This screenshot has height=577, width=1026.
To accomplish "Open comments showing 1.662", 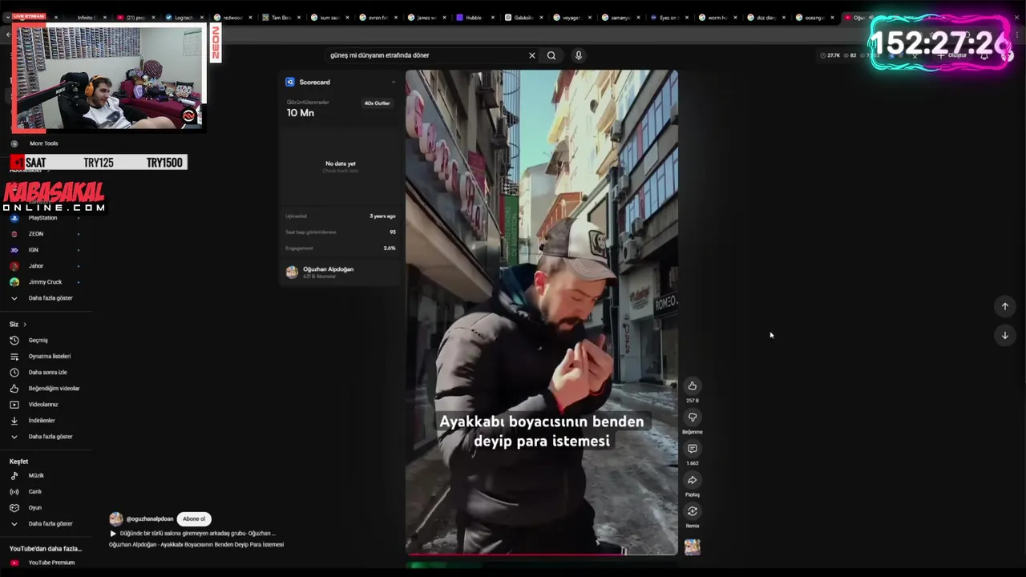I will (693, 448).
